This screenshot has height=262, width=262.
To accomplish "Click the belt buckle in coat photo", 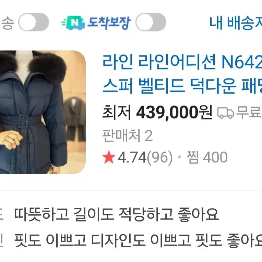I will tap(23, 121).
